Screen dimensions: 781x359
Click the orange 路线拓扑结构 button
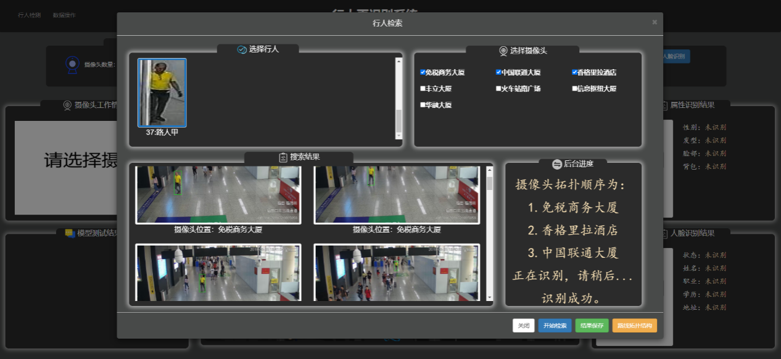(x=635, y=326)
